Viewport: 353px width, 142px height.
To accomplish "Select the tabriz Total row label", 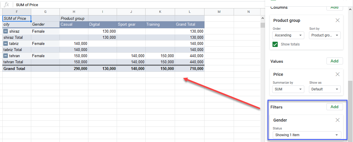I will (17, 50).
